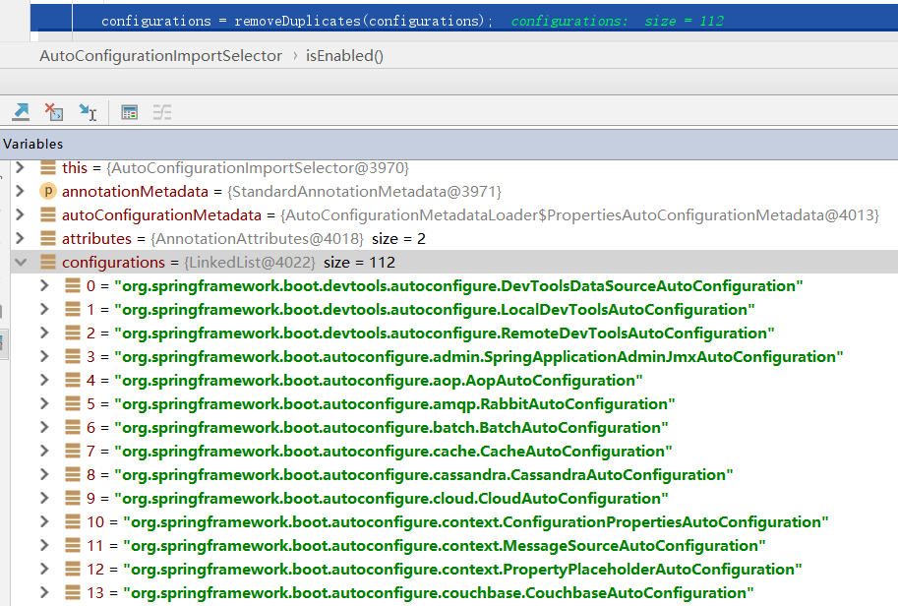Select value {AutoConfigurationImportSelector@3970}
This screenshot has width=898, height=606.
[x=258, y=168]
